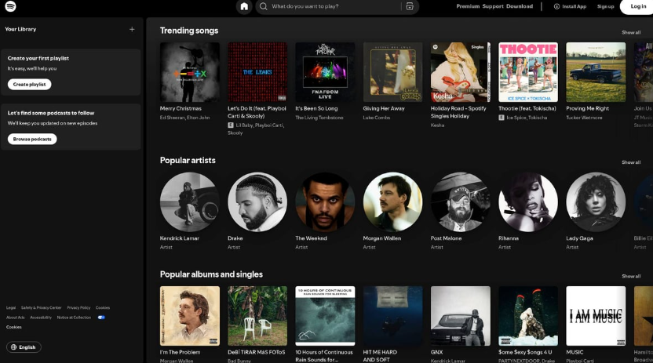Open About Ads footer link
The height and width of the screenshot is (363, 653).
click(16, 318)
